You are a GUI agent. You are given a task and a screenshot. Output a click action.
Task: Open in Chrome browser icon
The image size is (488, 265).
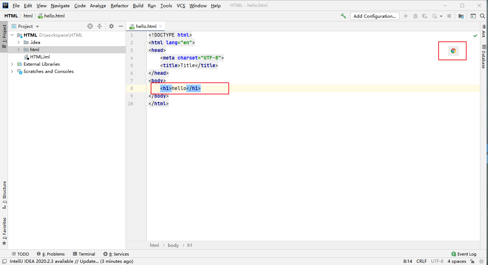tap(453, 51)
